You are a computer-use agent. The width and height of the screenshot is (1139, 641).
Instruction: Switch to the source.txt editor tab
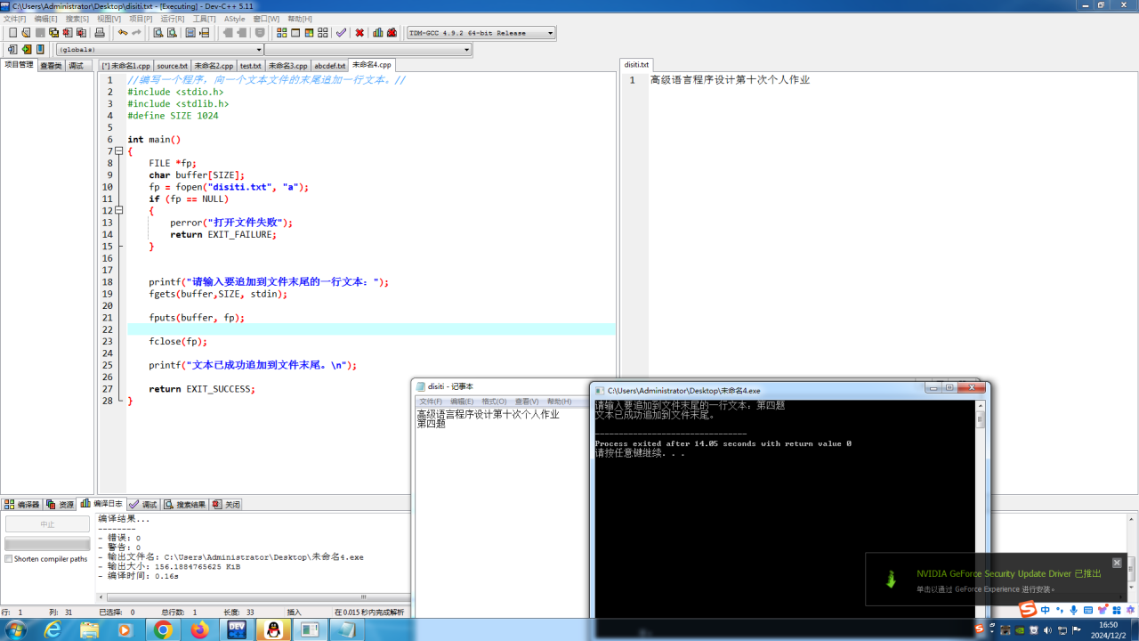172,66
